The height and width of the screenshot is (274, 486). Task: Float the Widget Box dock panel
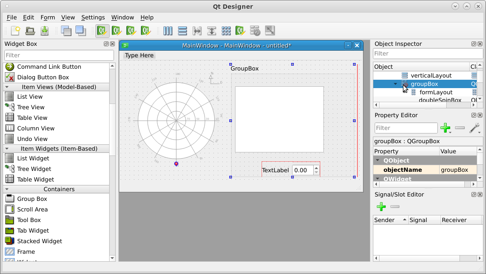pyautogui.click(x=106, y=44)
